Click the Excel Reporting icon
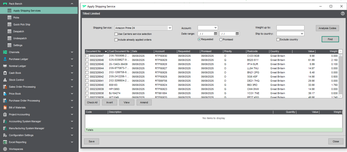Viewport: 347px width, 152px height. (x=5, y=142)
